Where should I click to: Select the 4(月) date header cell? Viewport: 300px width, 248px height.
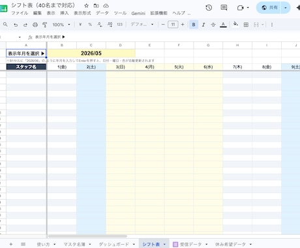click(149, 67)
